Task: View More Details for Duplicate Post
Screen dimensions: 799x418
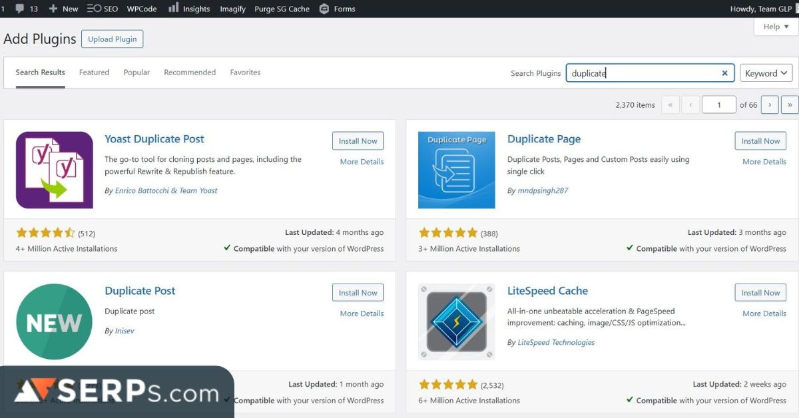Action: 362,313
